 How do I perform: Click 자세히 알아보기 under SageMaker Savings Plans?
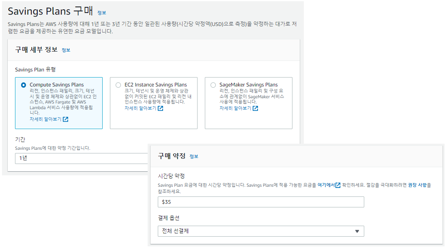click(236, 108)
